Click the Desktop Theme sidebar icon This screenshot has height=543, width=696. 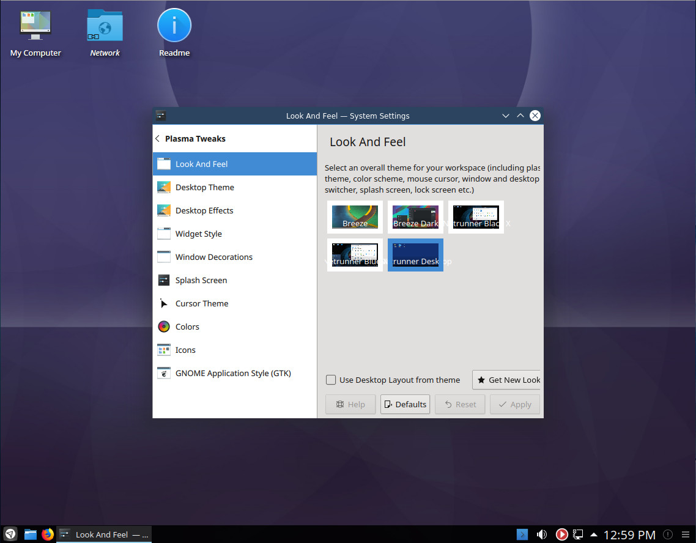click(x=164, y=187)
